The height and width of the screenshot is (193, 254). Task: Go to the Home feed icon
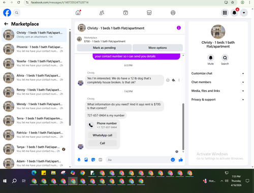[78, 13]
